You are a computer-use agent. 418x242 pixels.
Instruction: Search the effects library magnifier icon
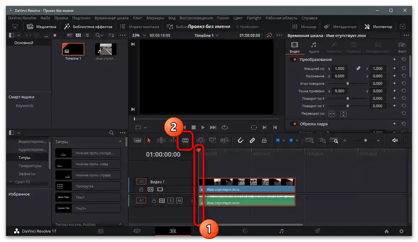[x=111, y=132]
